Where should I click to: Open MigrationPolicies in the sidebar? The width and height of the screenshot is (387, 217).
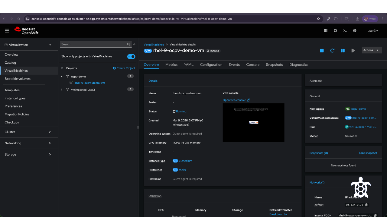tap(17, 114)
